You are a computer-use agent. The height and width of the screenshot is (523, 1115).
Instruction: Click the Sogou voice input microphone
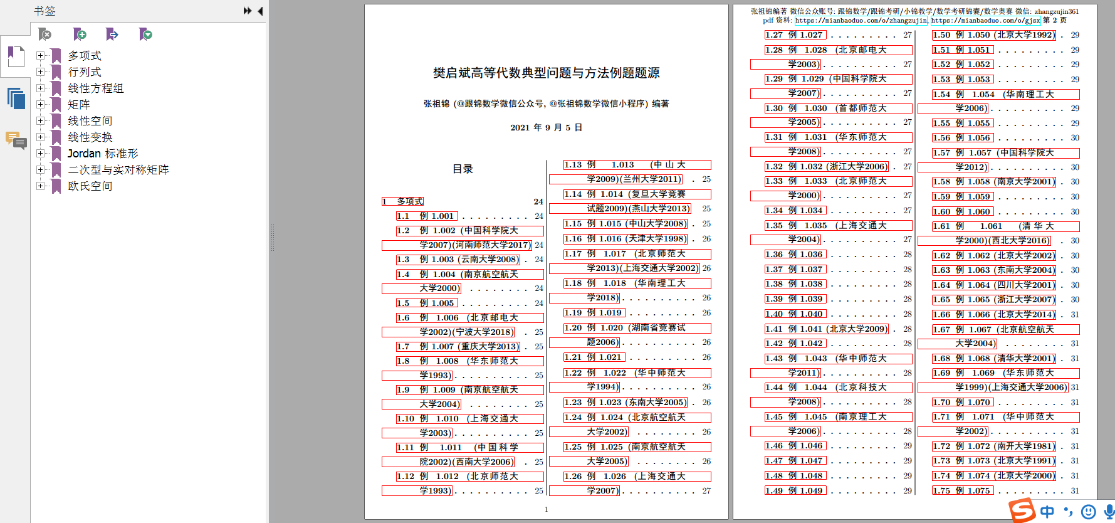pos(1109,512)
